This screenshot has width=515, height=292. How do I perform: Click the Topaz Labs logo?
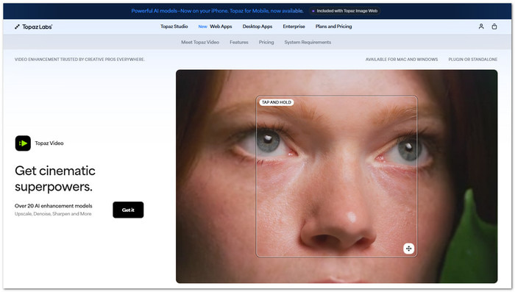pos(34,27)
